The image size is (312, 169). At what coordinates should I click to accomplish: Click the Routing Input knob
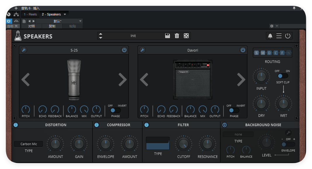[x=261, y=76]
